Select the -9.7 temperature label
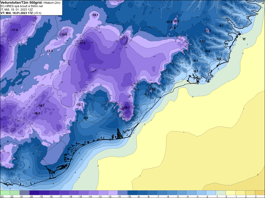 coord(221,26)
